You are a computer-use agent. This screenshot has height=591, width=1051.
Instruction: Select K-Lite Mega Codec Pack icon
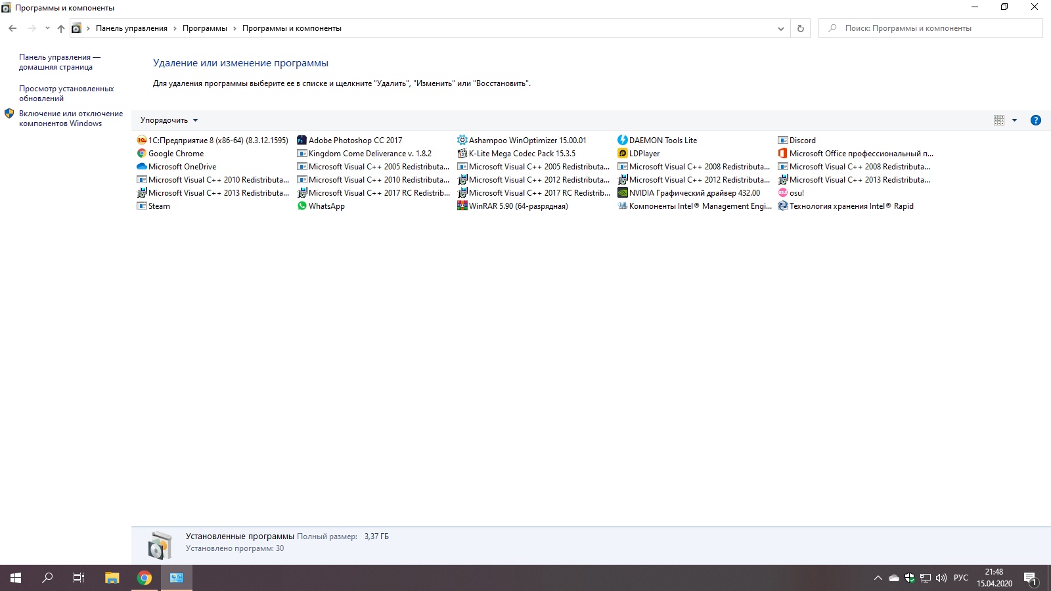[462, 153]
